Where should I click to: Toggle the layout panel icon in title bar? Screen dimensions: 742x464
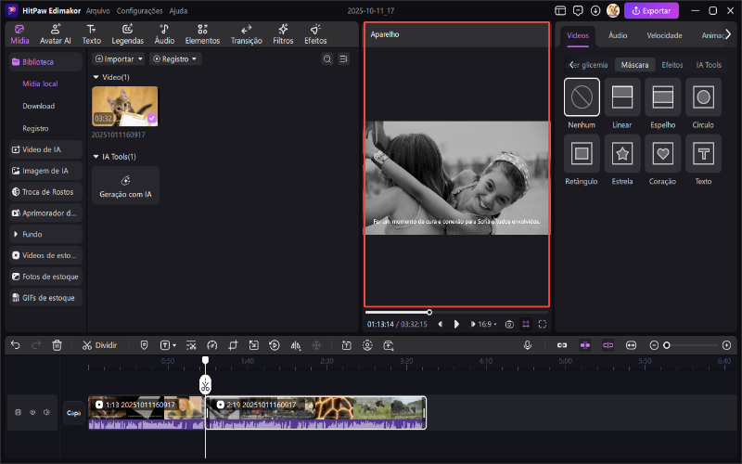[x=560, y=10]
